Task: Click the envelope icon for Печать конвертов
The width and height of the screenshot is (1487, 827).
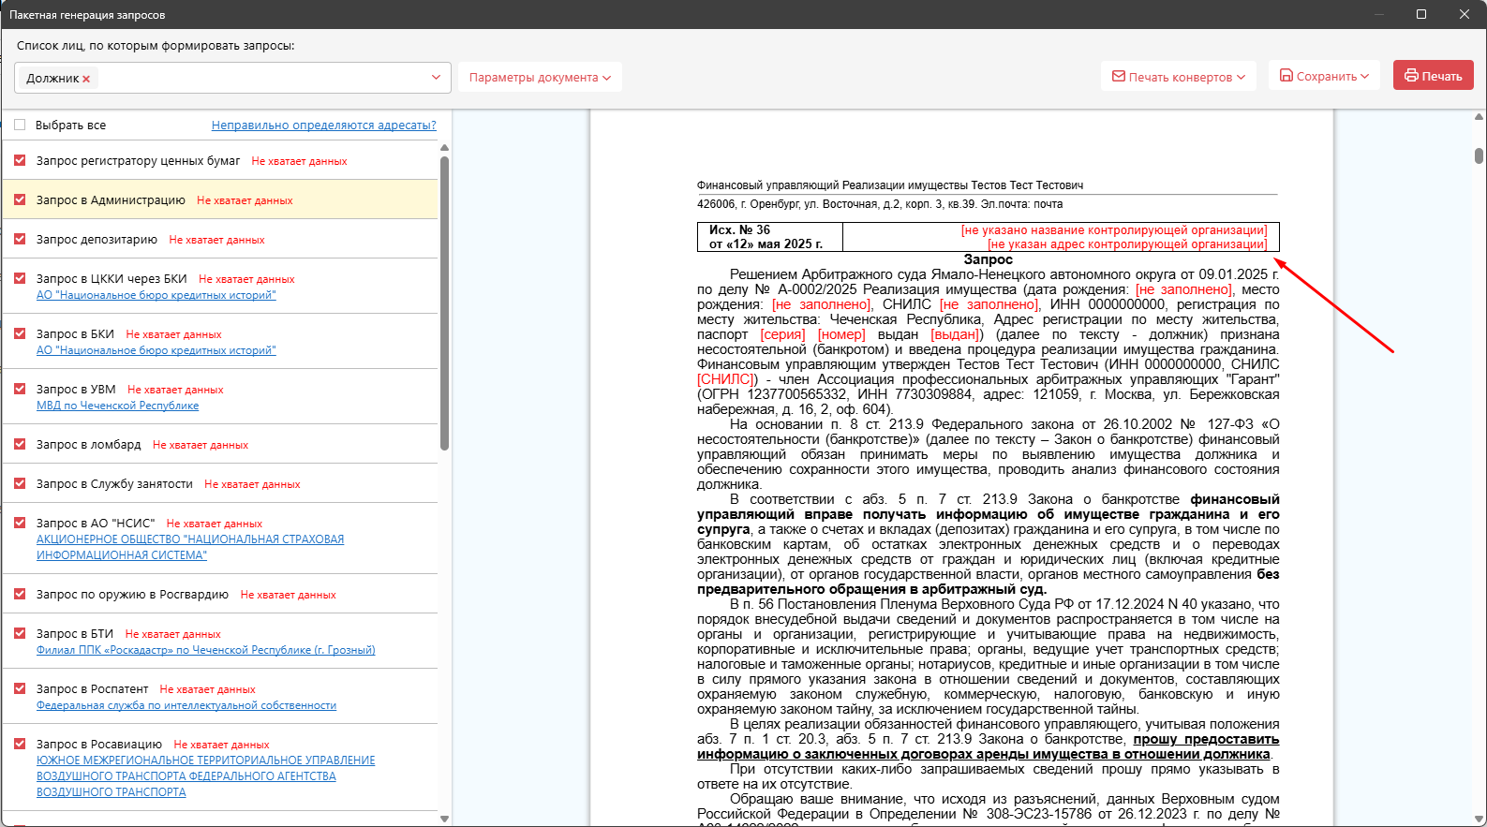Action: 1119,76
